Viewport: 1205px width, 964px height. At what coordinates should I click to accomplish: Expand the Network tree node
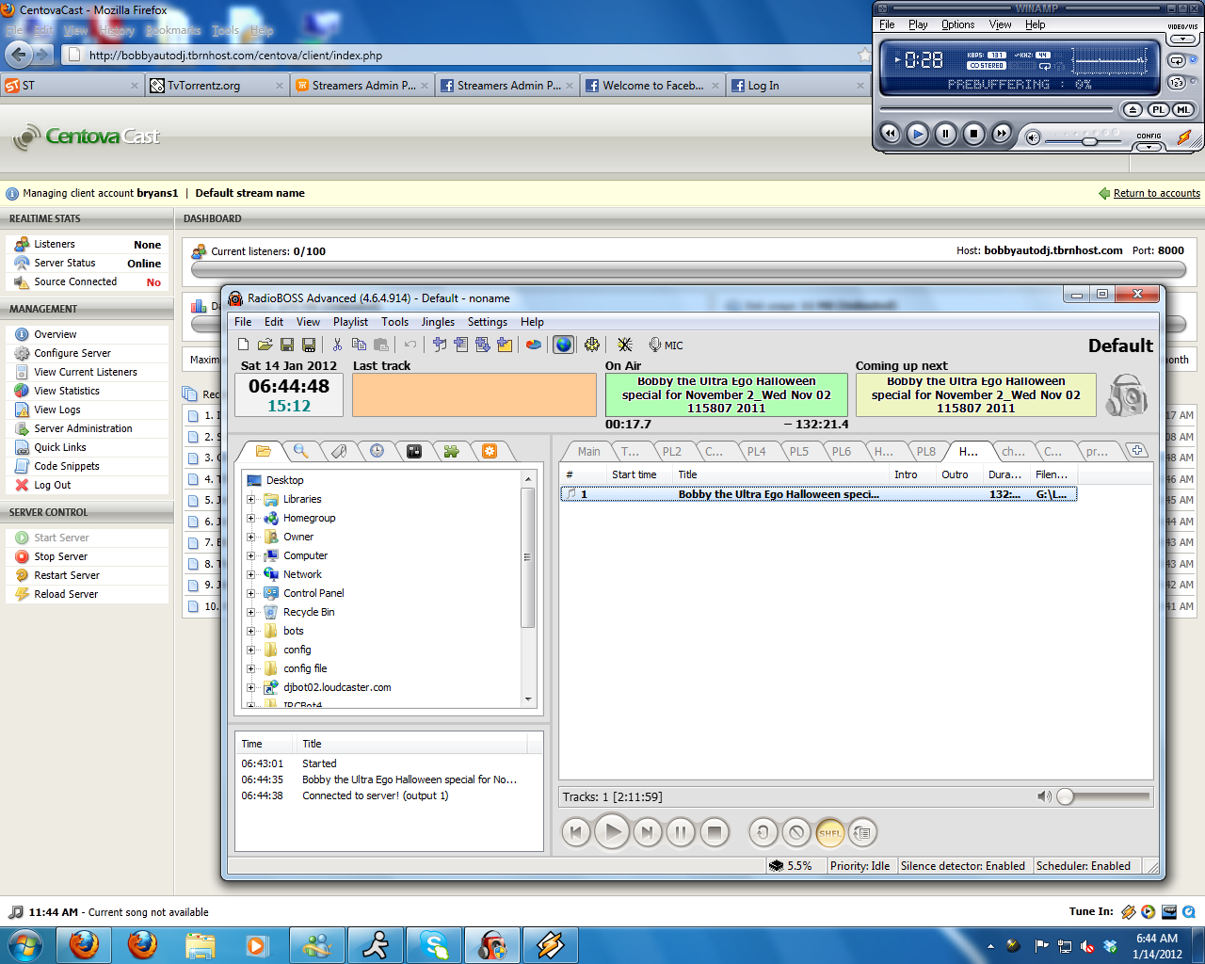[251, 574]
